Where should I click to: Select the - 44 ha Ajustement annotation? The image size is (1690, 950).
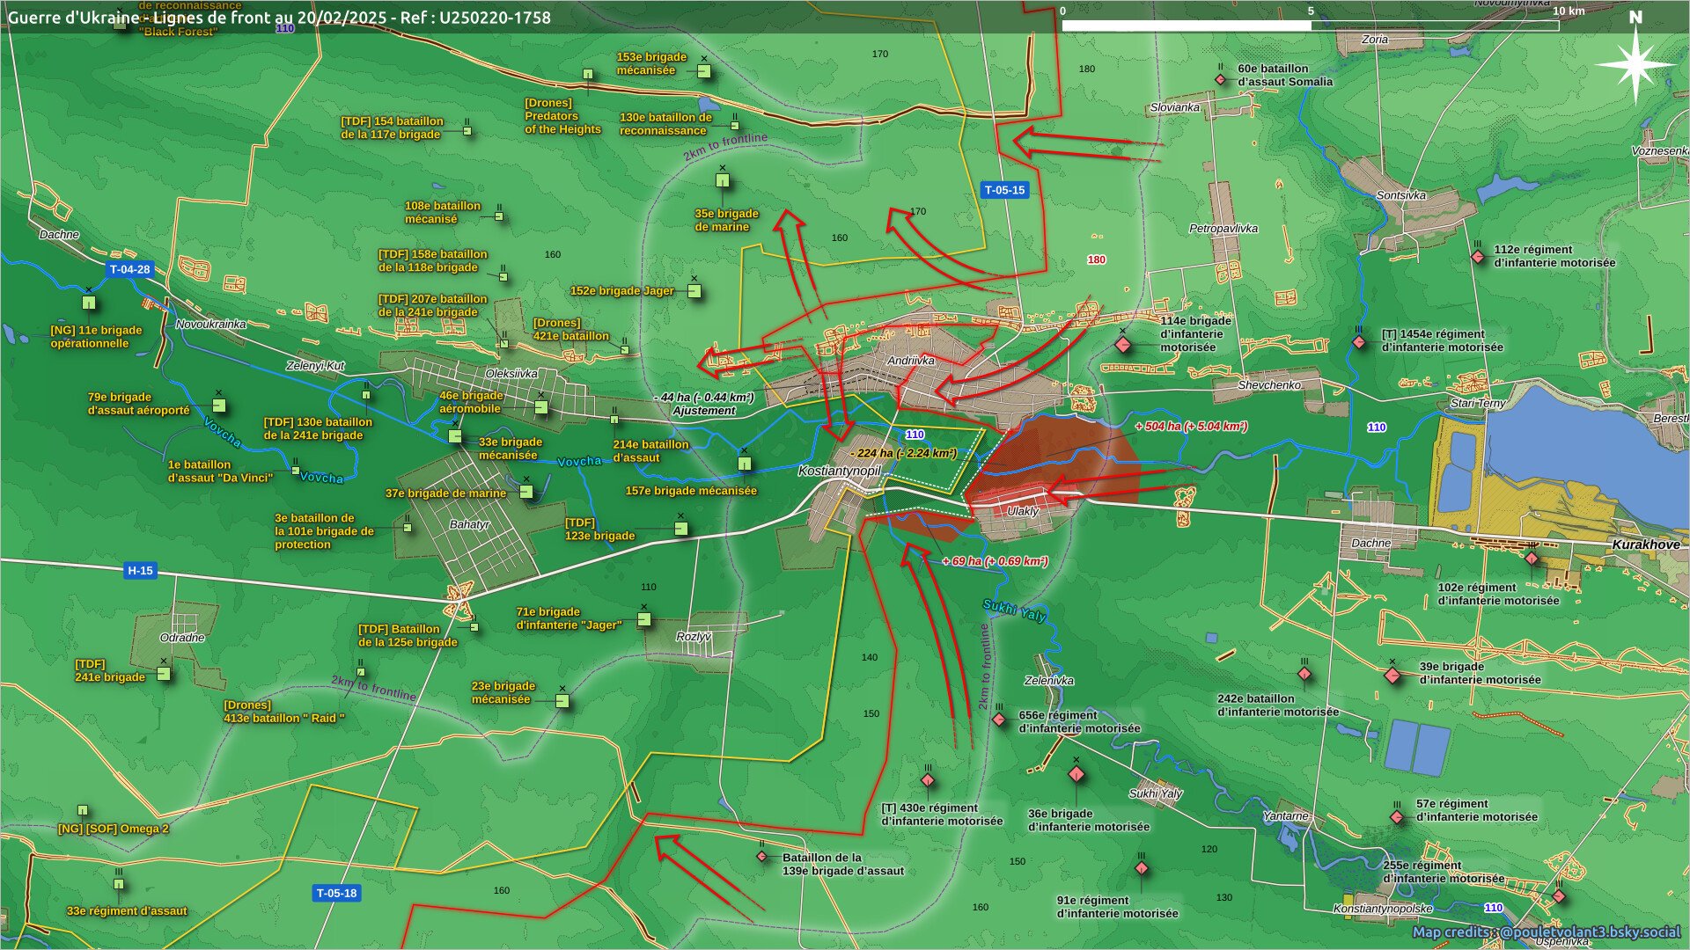(x=704, y=404)
